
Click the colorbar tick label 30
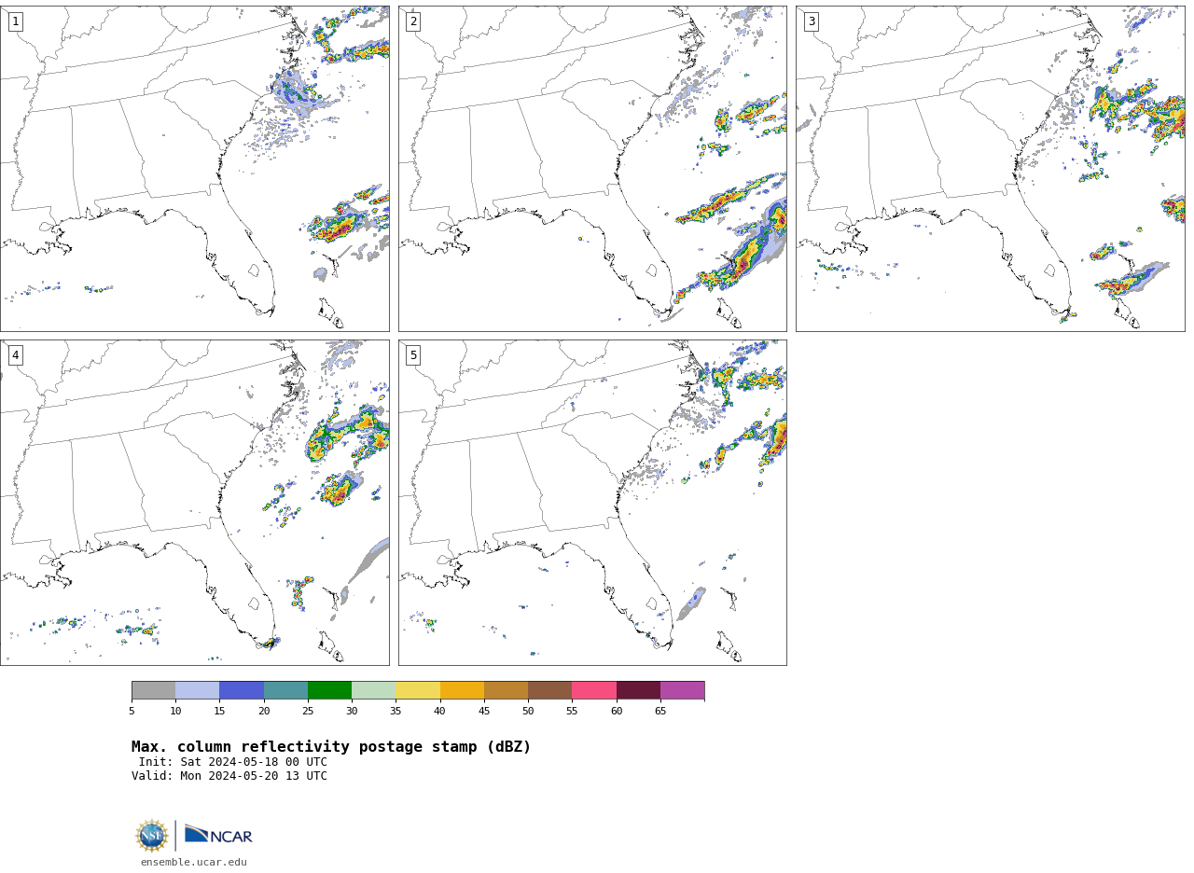[x=352, y=712]
